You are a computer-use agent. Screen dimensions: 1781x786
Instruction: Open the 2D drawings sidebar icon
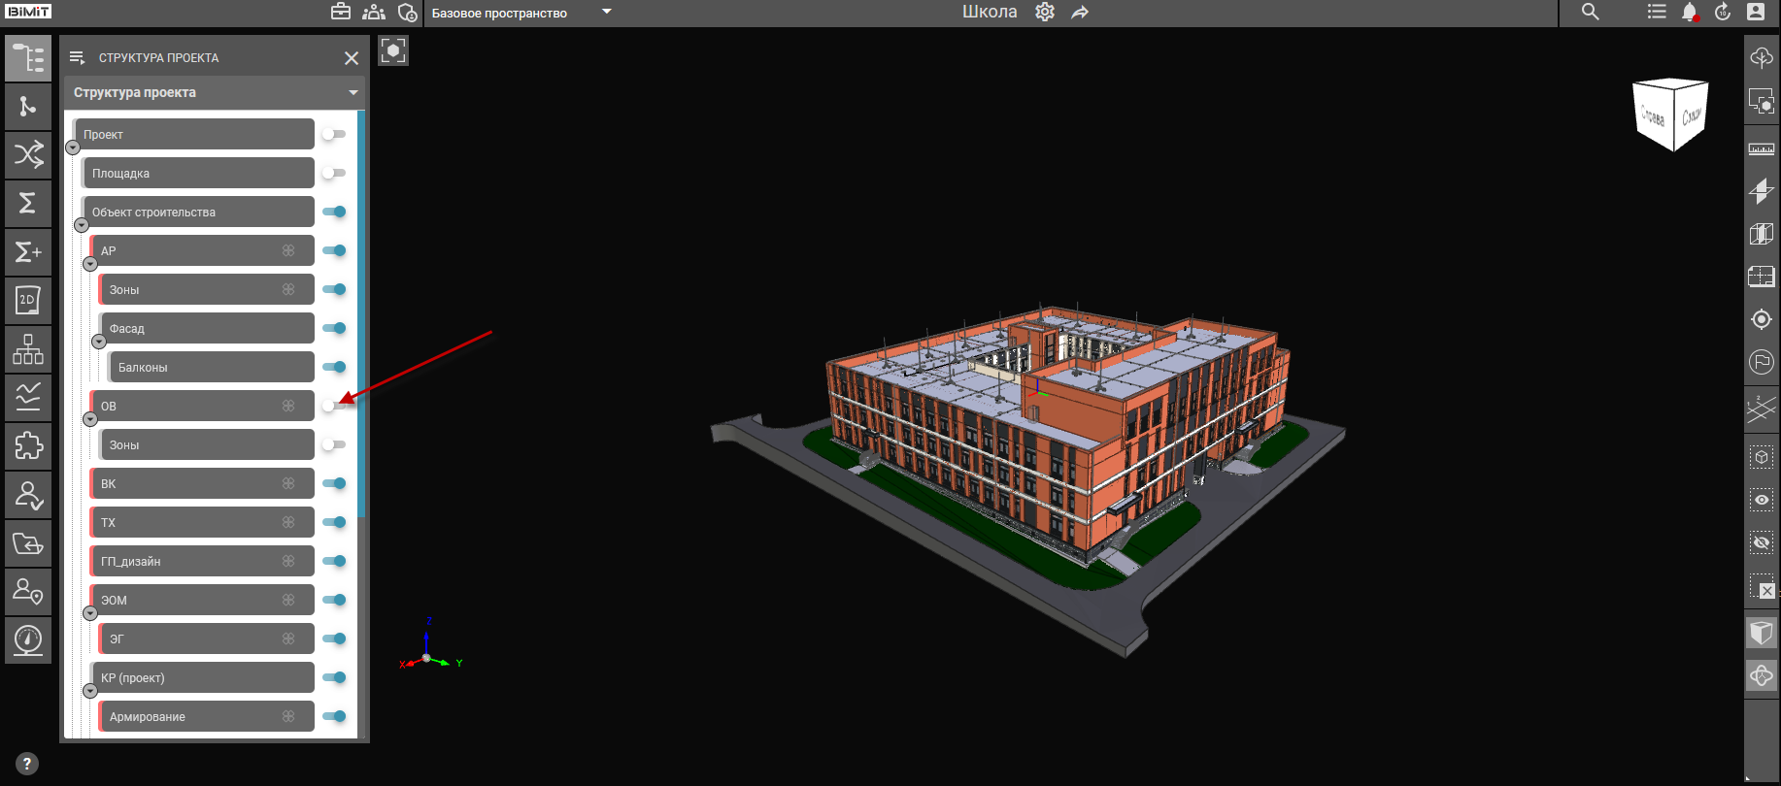click(28, 300)
